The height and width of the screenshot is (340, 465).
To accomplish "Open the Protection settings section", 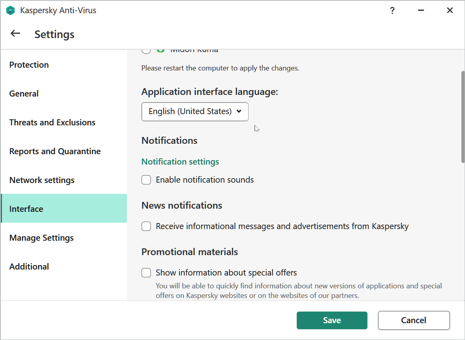I will point(29,65).
